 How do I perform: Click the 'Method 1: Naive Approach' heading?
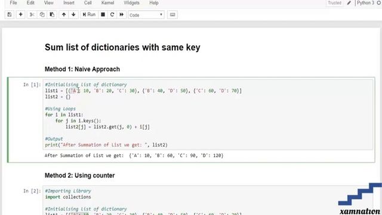[x=82, y=69]
